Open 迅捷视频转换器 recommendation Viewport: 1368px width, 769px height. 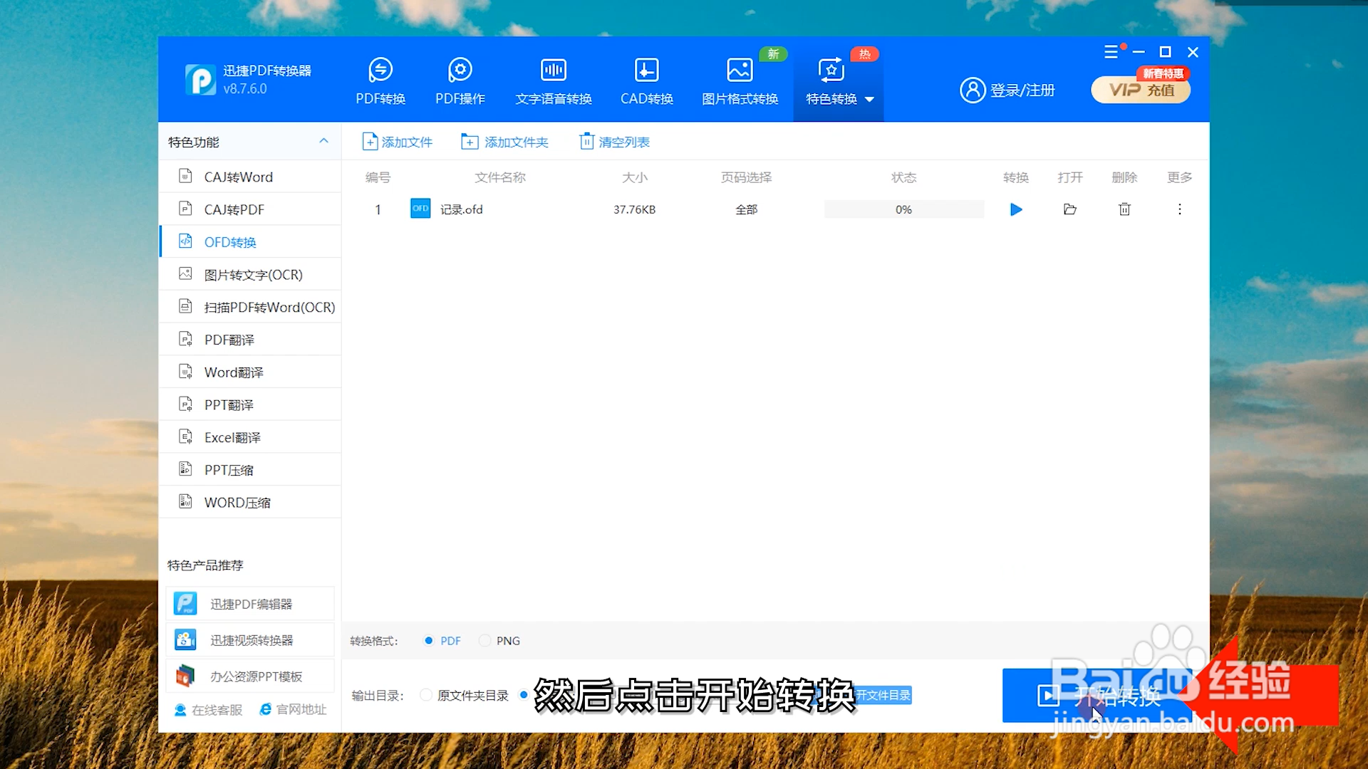pyautogui.click(x=250, y=640)
